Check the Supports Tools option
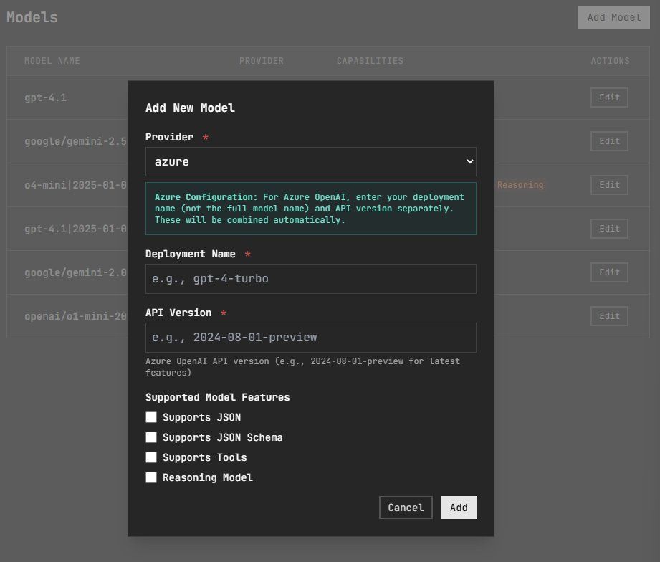 coord(151,457)
